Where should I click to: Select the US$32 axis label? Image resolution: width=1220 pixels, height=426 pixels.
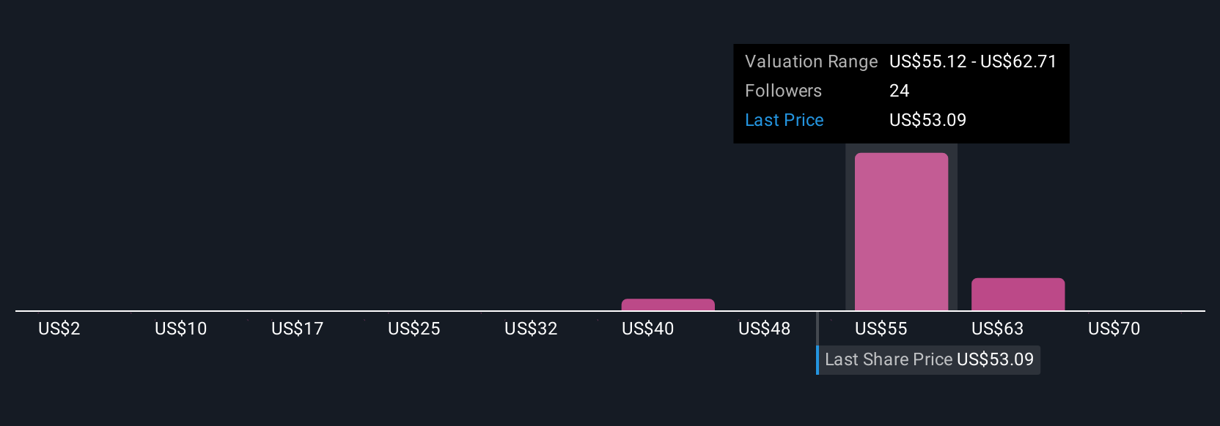[x=531, y=329]
